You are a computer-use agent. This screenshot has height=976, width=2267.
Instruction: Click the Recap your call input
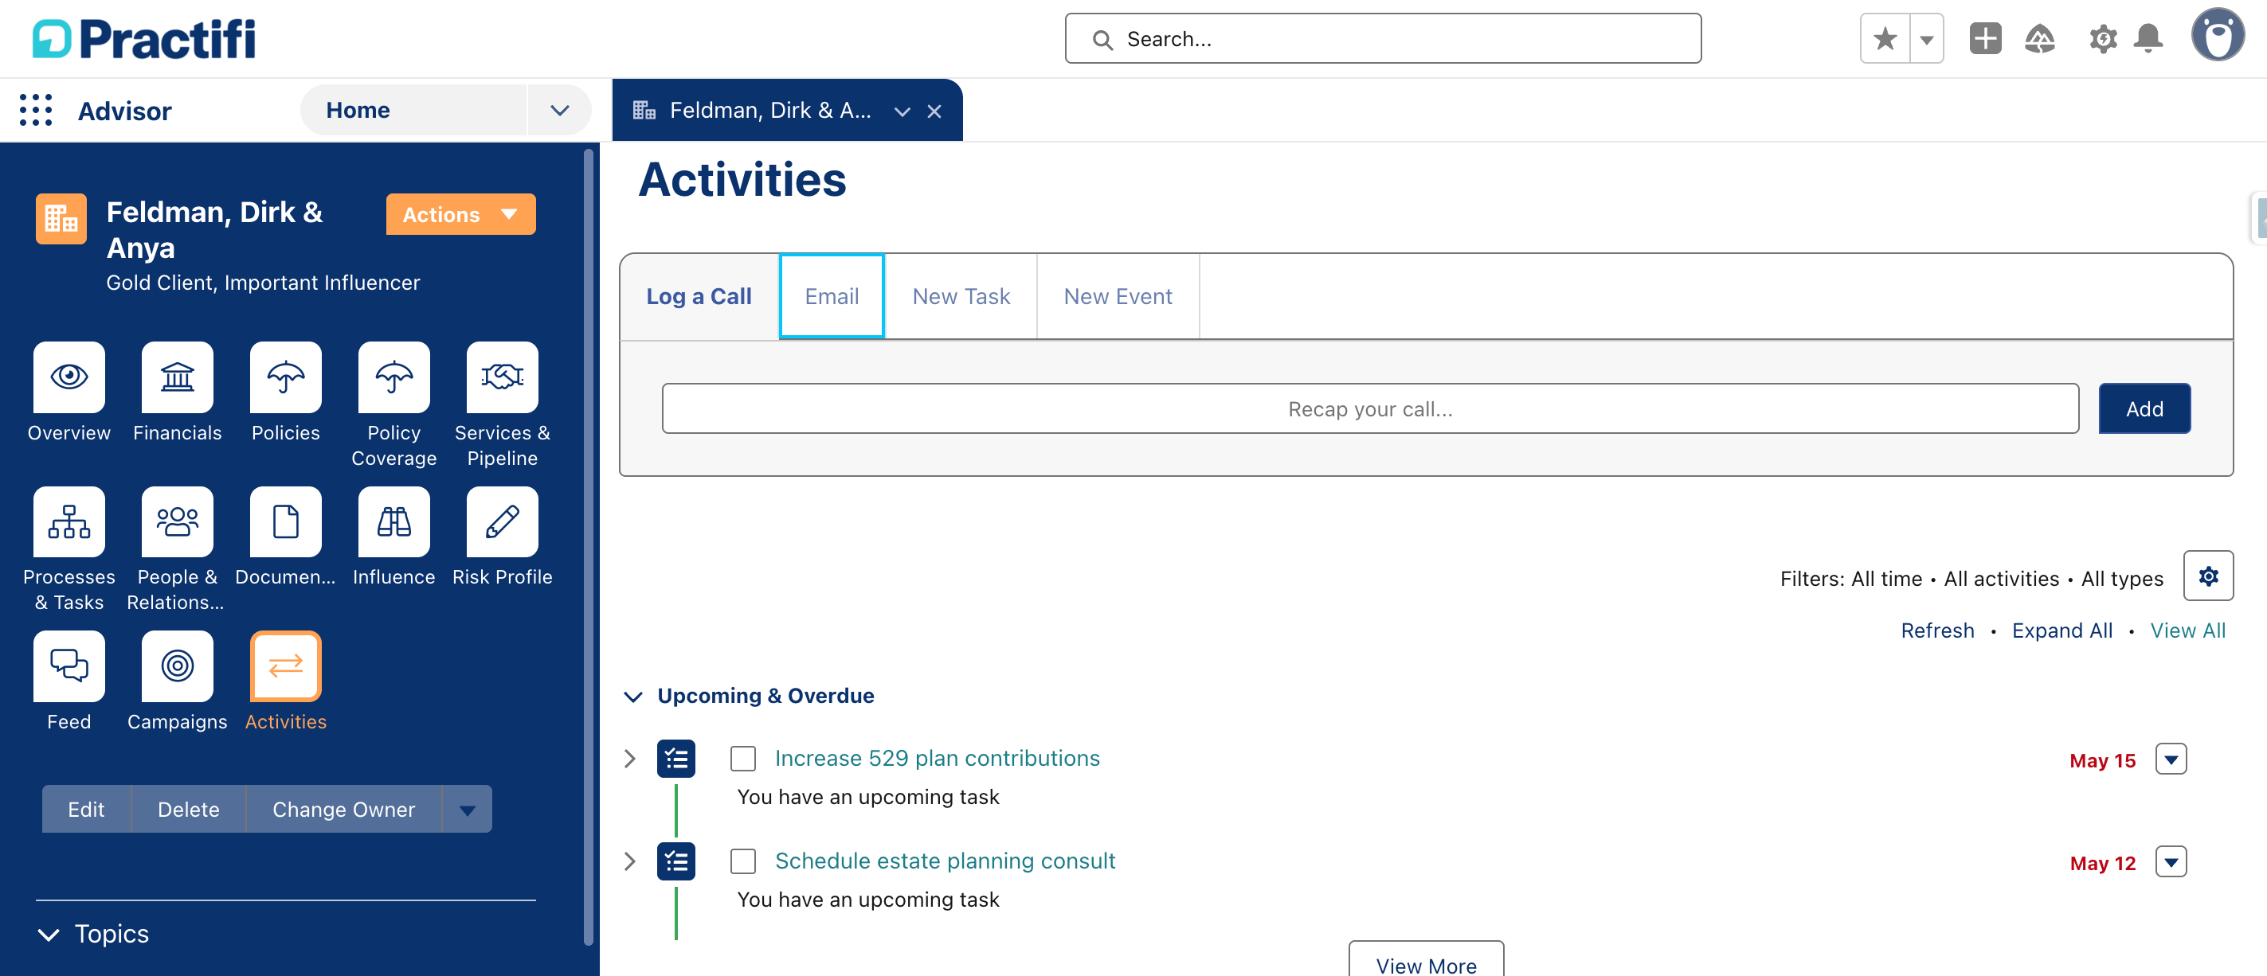click(x=1370, y=409)
